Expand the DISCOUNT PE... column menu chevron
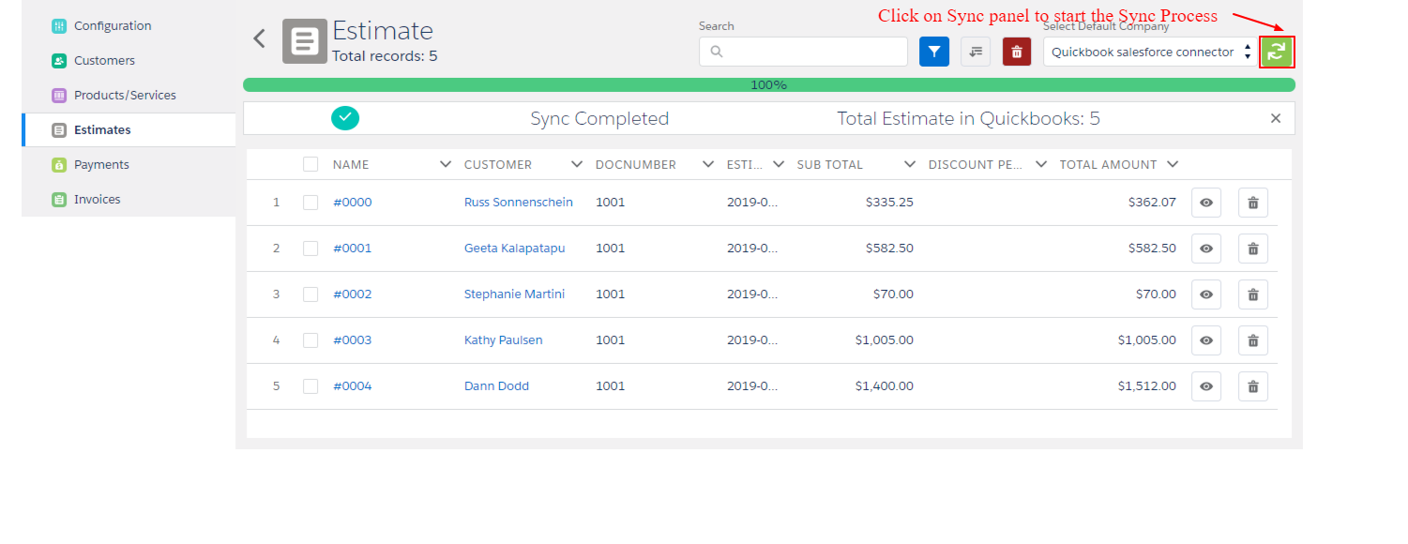 pyautogui.click(x=1041, y=164)
